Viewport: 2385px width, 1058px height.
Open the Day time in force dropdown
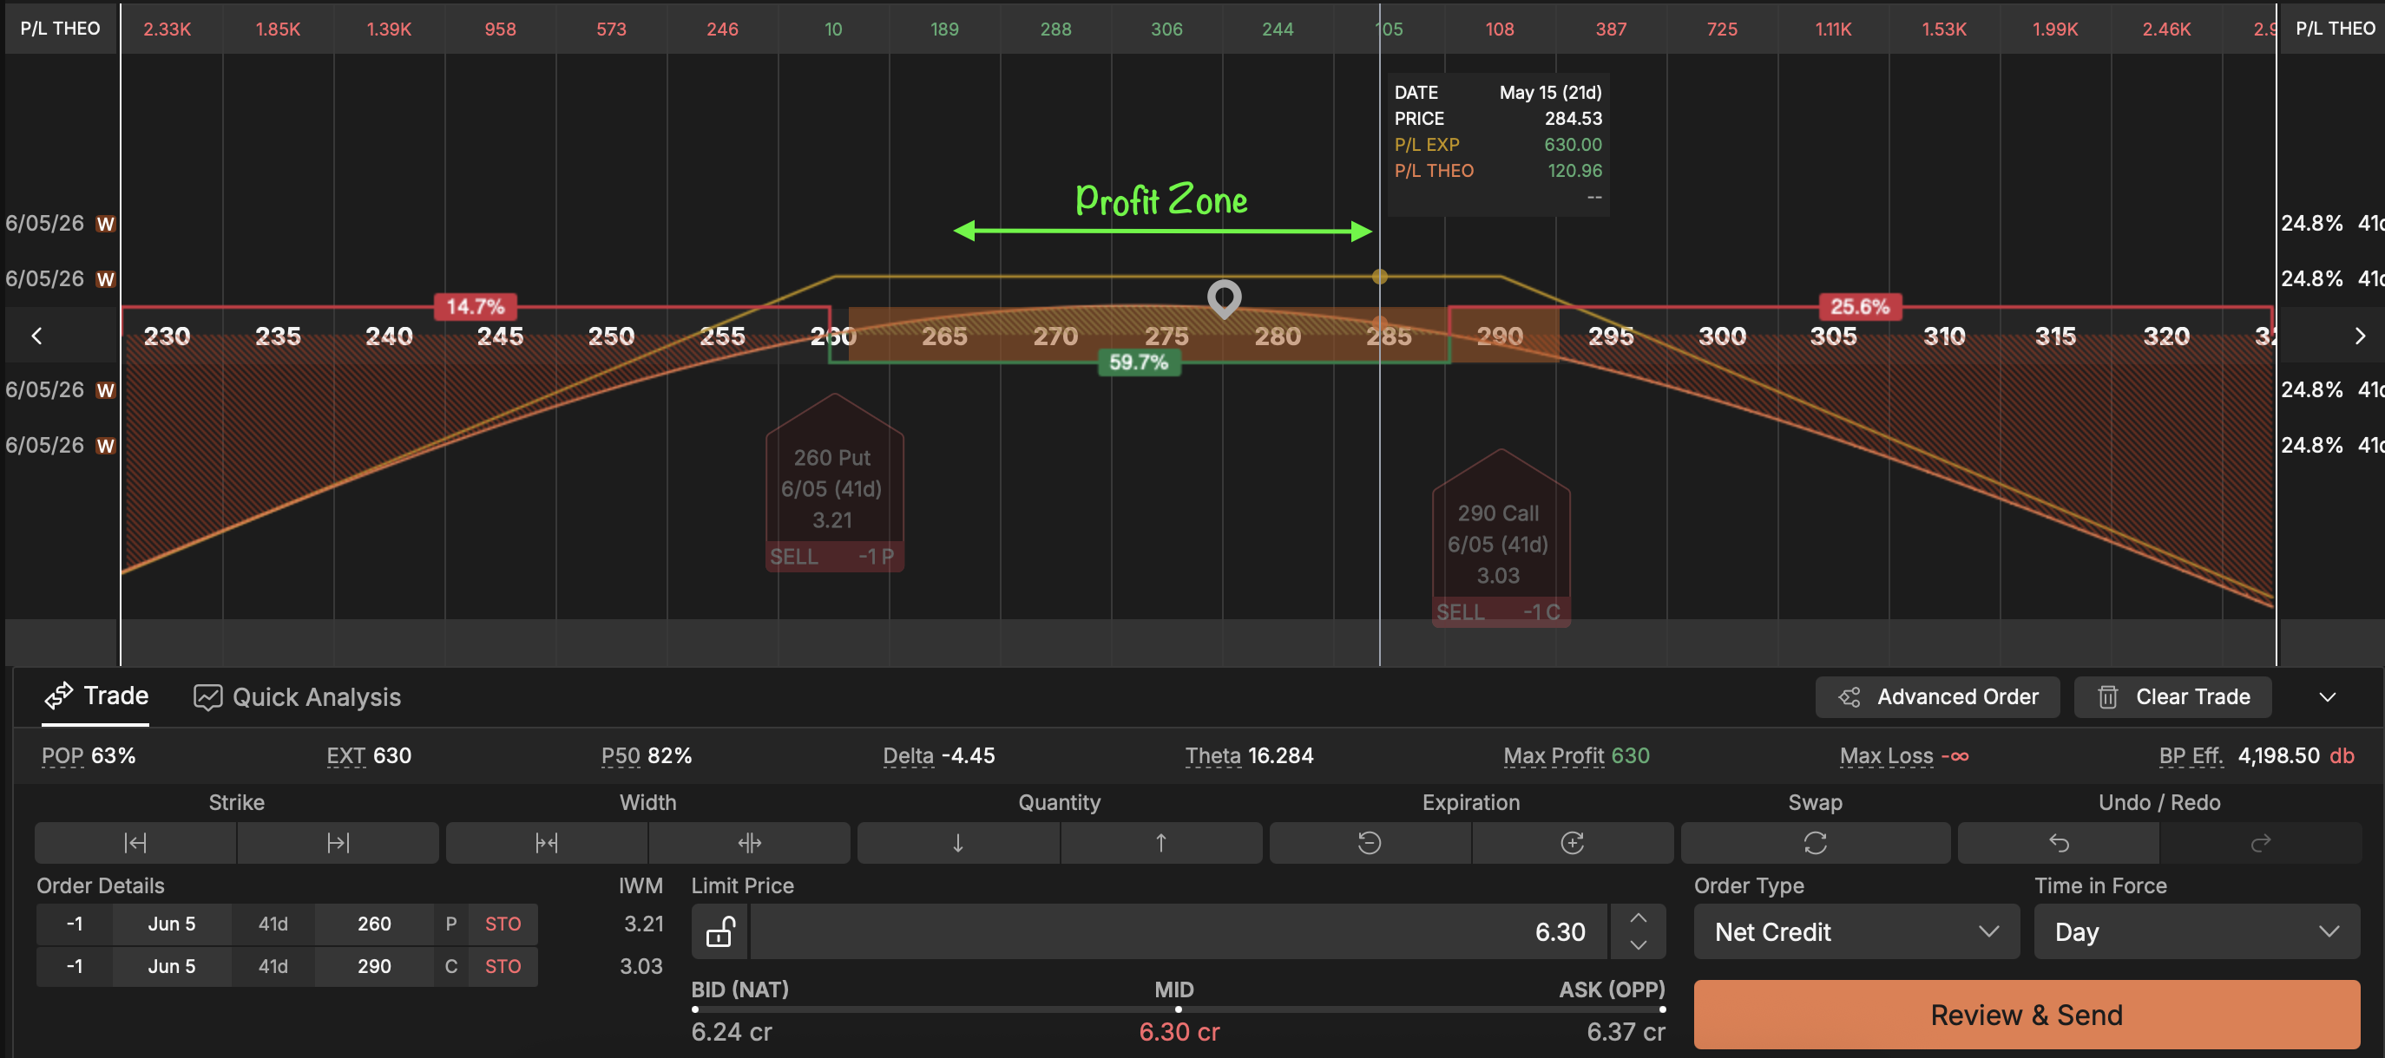[x=2195, y=931]
